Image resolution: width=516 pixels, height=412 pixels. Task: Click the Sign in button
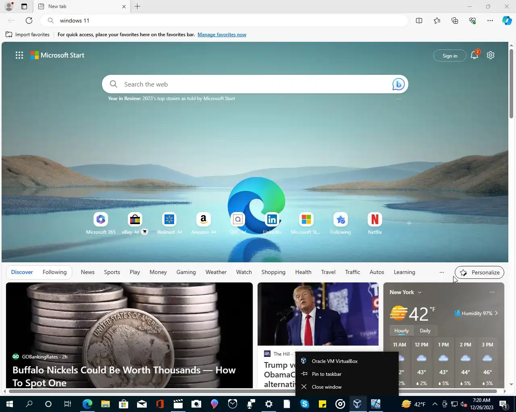pyautogui.click(x=450, y=56)
